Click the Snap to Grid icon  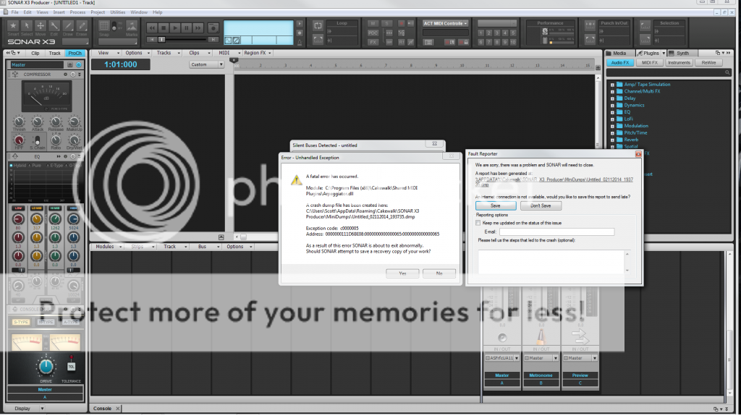(x=103, y=25)
